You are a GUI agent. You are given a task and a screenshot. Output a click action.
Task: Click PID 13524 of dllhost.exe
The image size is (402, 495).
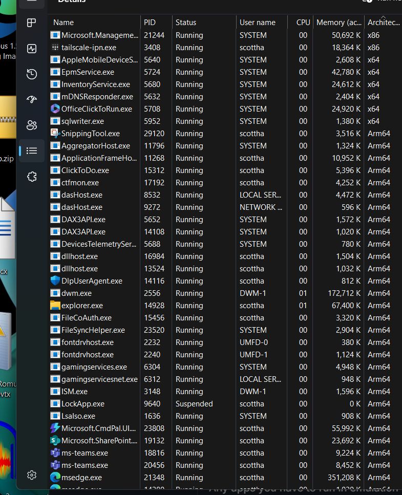[x=154, y=269]
